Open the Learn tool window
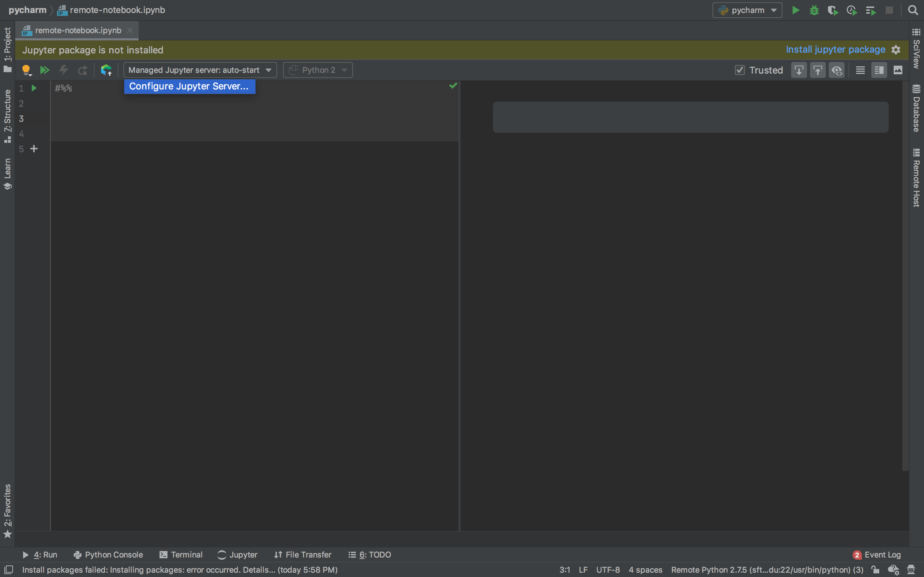 pyautogui.click(x=7, y=173)
